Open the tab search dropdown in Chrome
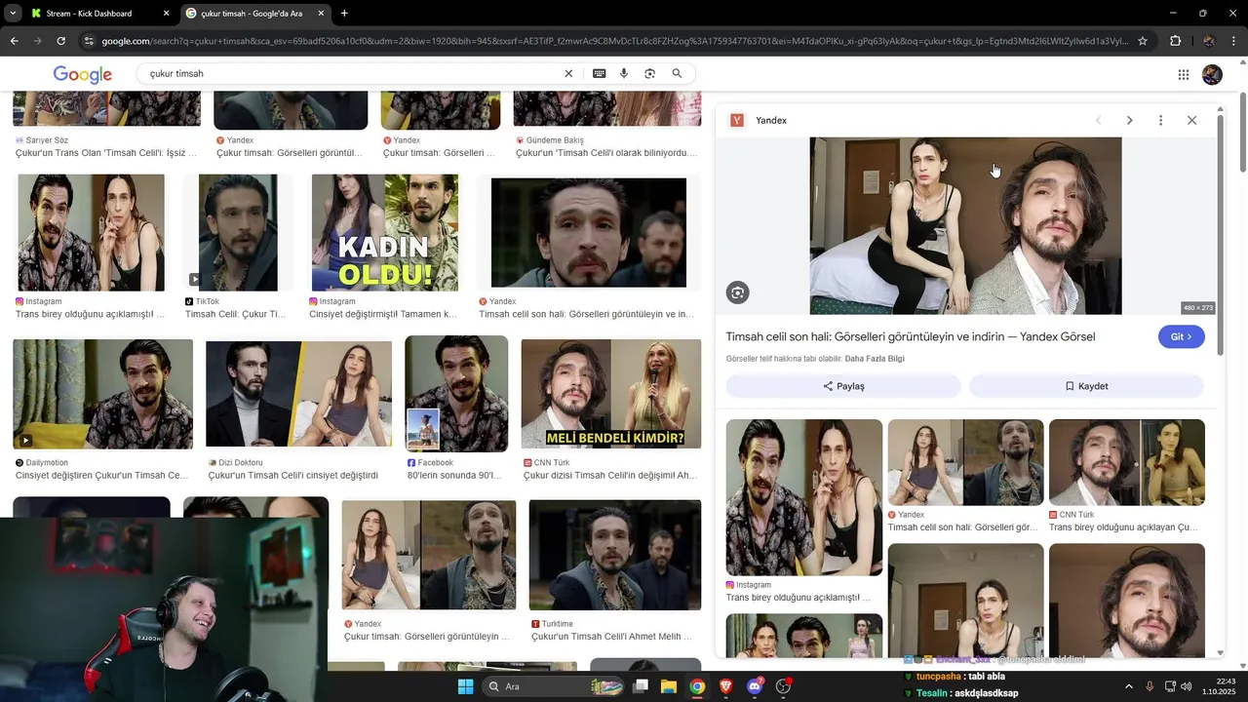The height and width of the screenshot is (702, 1248). point(13,14)
